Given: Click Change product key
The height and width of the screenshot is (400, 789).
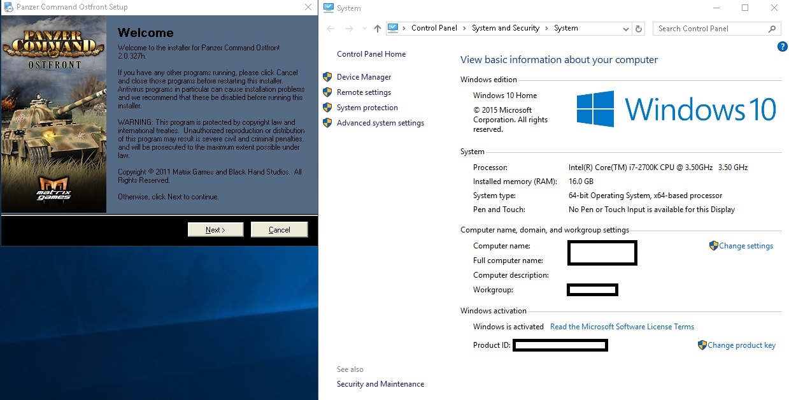Looking at the screenshot, I should 741,345.
